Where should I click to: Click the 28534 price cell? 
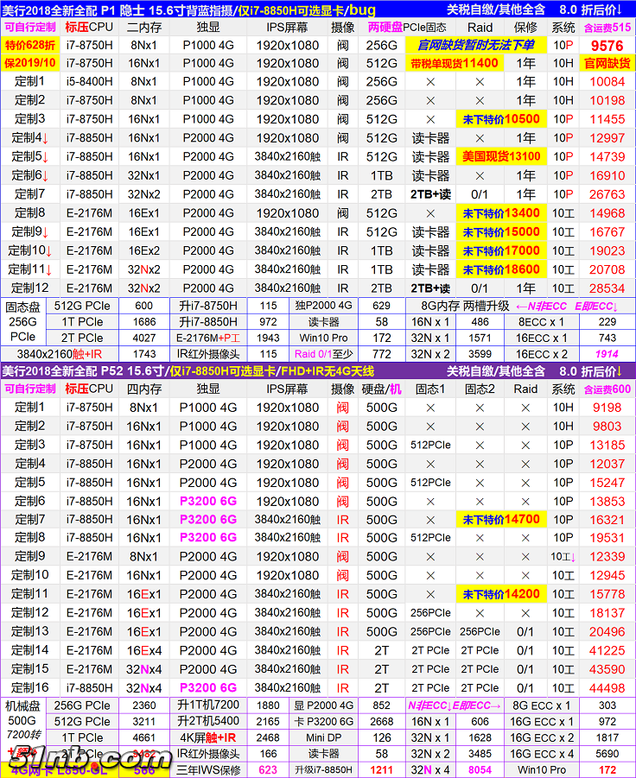pyautogui.click(x=607, y=288)
